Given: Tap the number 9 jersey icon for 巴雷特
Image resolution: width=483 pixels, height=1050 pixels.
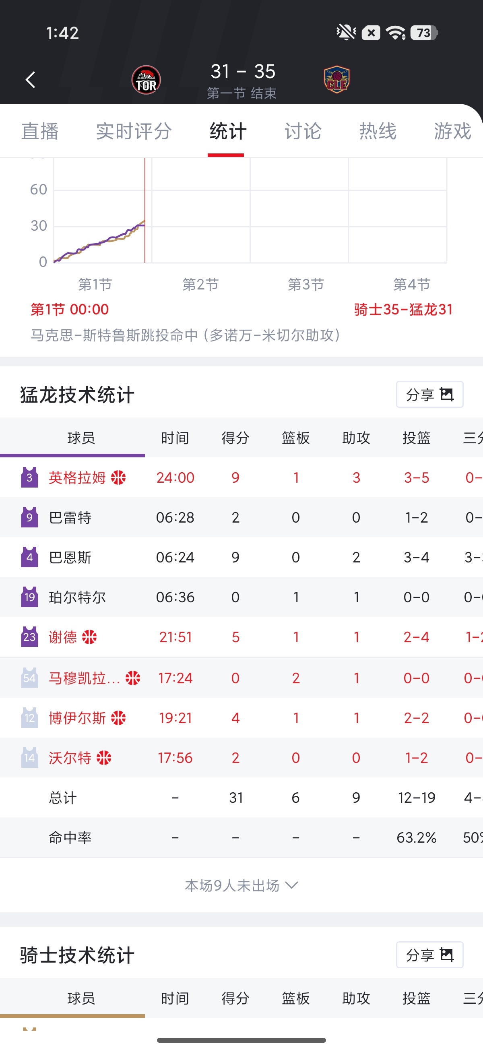Looking at the screenshot, I should coord(29,517).
